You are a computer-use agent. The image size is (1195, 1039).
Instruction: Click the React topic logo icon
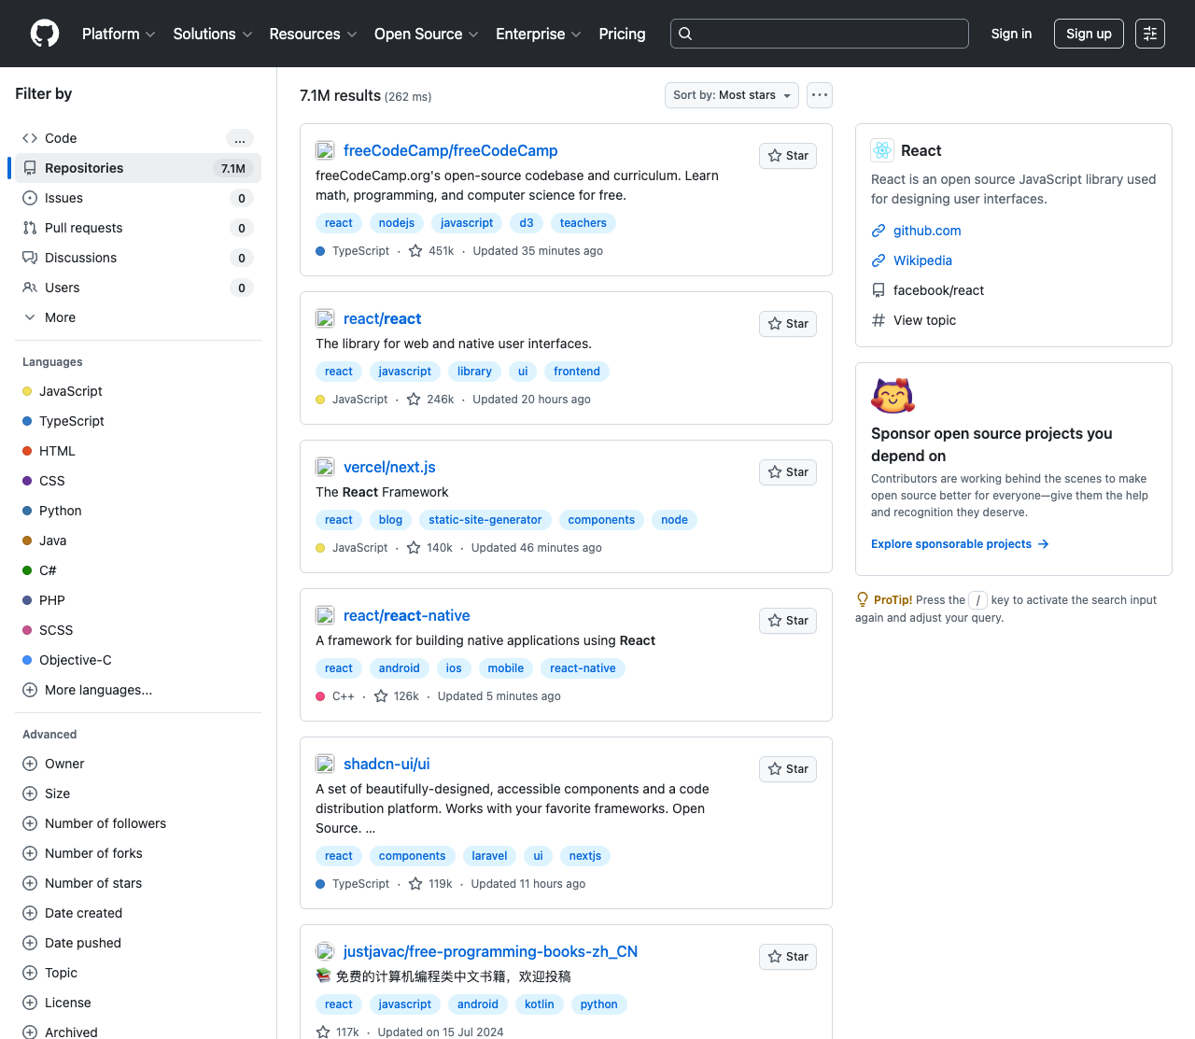tap(882, 150)
